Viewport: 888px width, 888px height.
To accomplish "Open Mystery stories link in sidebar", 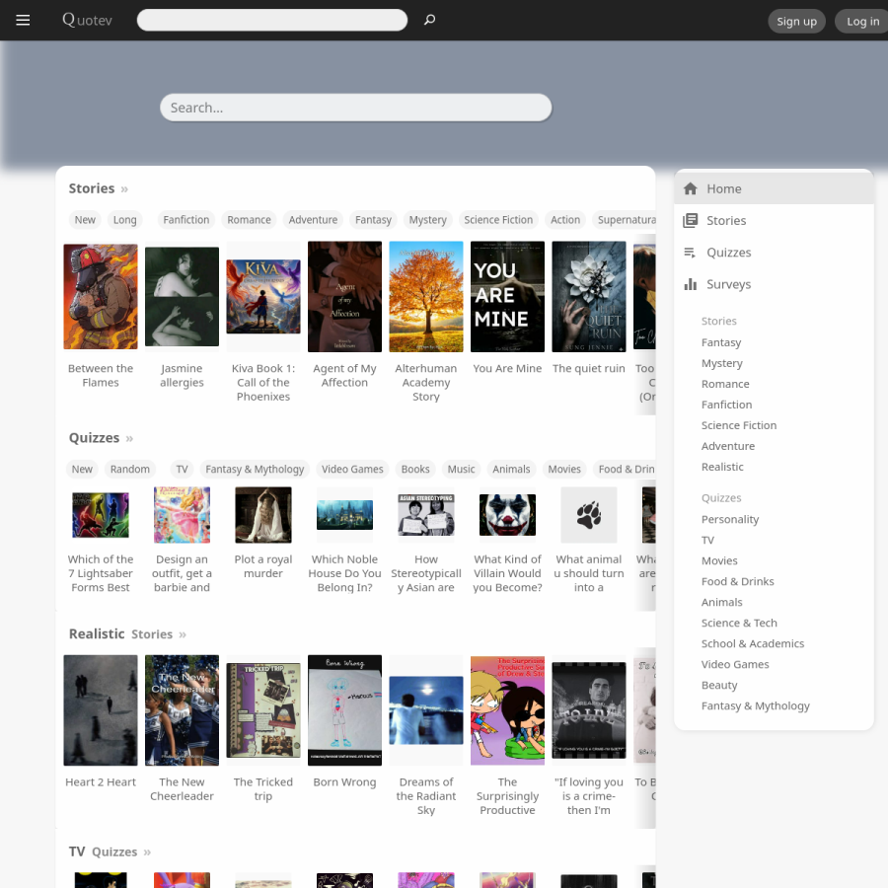I will pyautogui.click(x=721, y=363).
